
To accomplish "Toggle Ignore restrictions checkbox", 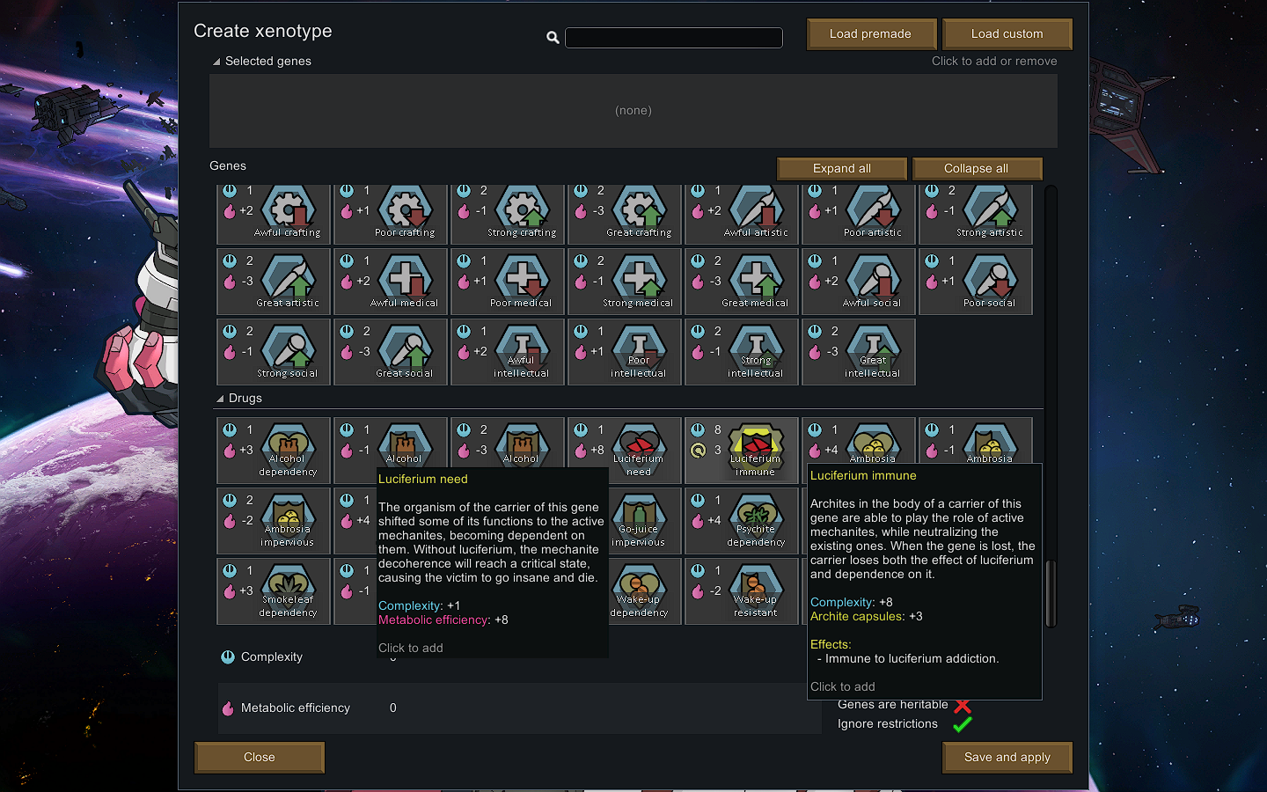I will point(963,724).
